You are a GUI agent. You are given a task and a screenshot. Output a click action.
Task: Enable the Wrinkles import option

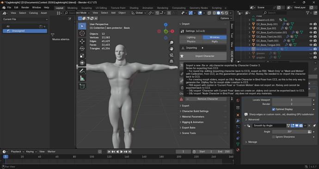215,37
